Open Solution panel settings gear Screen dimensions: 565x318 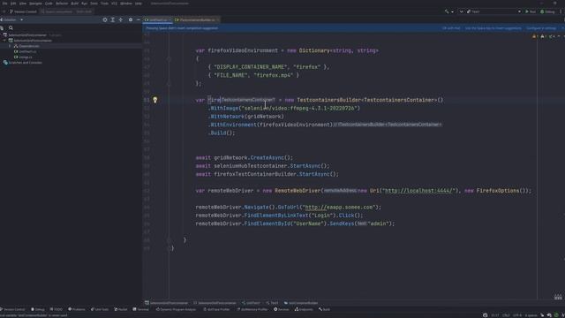coord(131,19)
